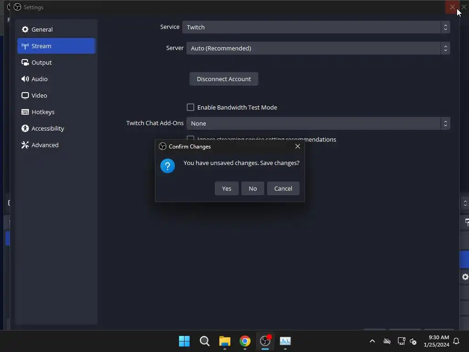Click the Advanced tools icon in sidebar
This screenshot has height=352, width=469.
25,145
